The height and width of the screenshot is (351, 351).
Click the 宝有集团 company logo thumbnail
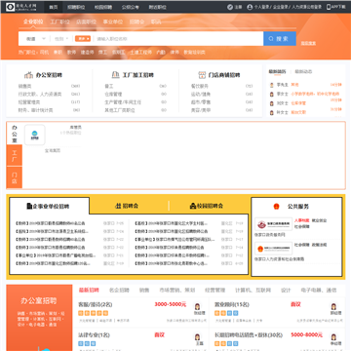(x=35, y=135)
